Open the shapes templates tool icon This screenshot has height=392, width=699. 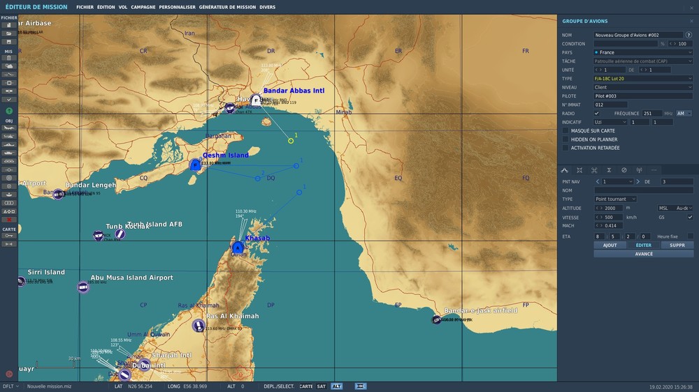pos(9,211)
